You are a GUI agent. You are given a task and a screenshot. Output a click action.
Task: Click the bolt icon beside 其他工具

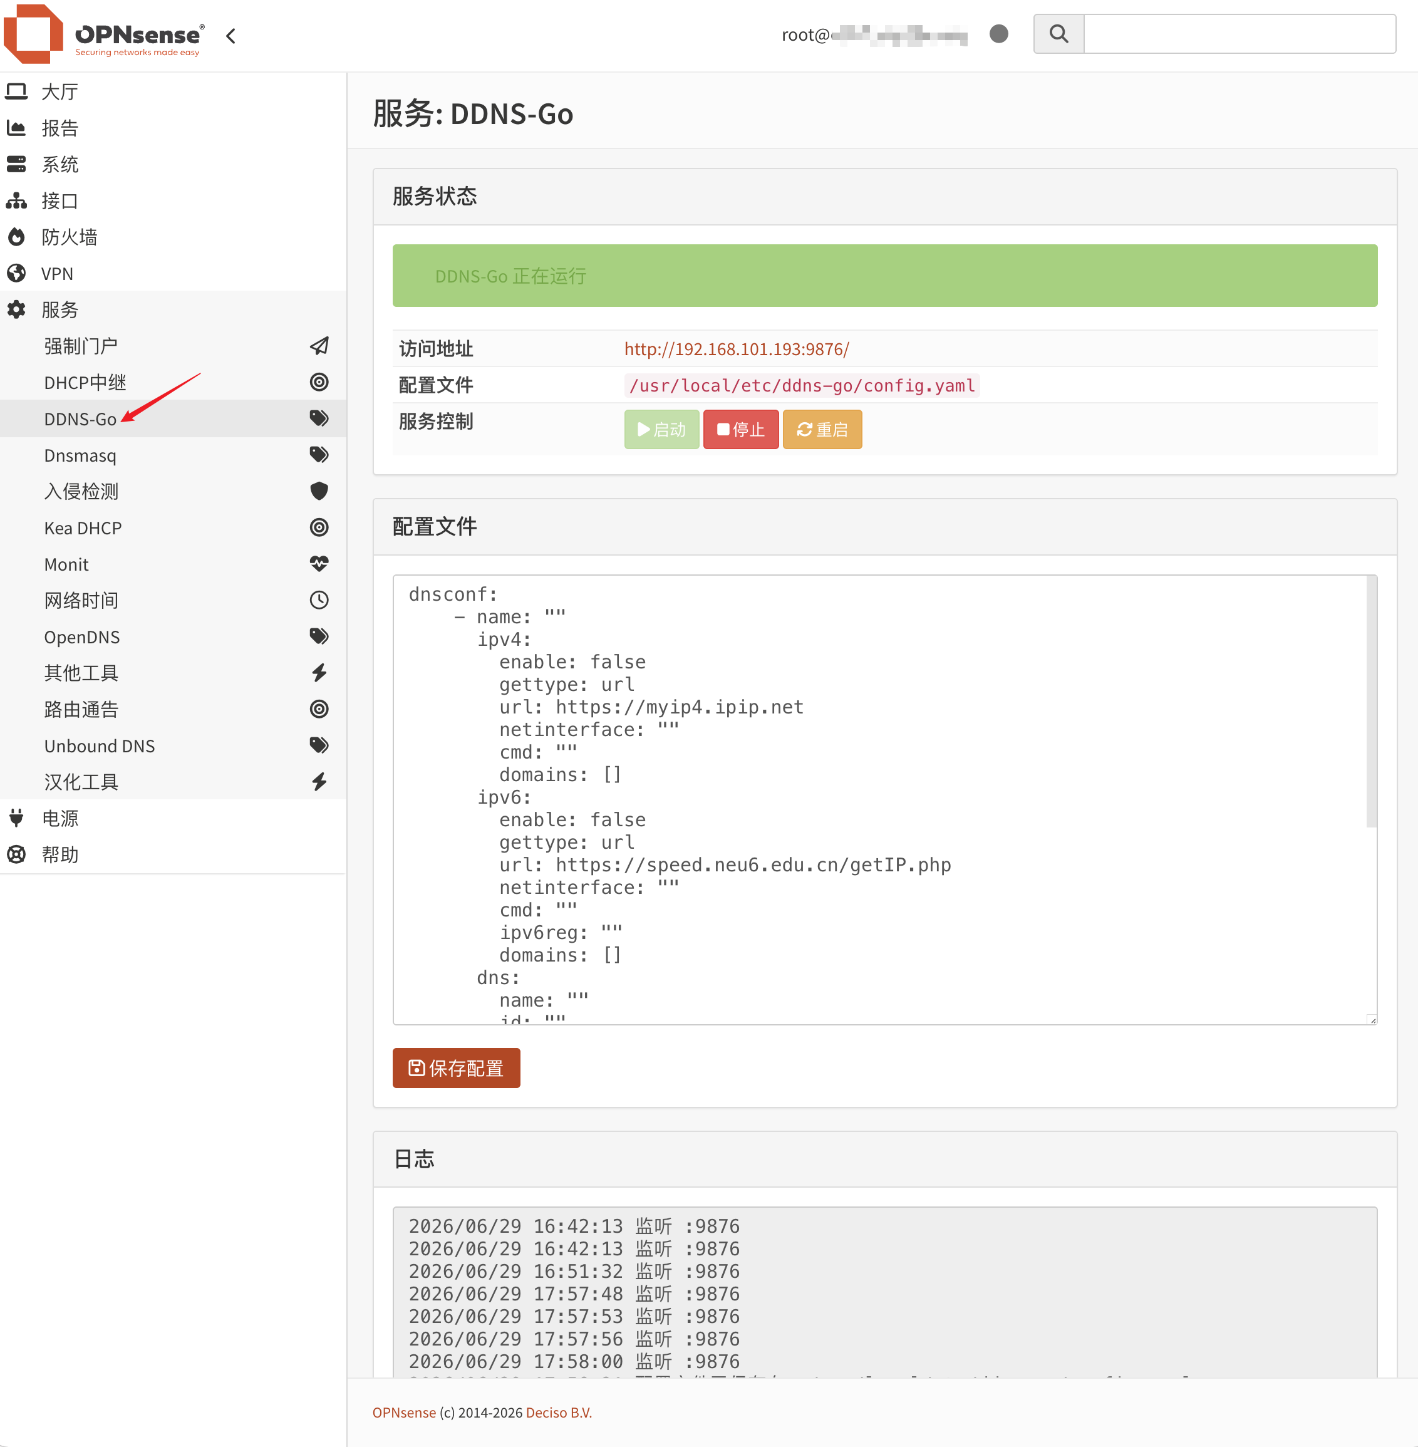pyautogui.click(x=319, y=673)
